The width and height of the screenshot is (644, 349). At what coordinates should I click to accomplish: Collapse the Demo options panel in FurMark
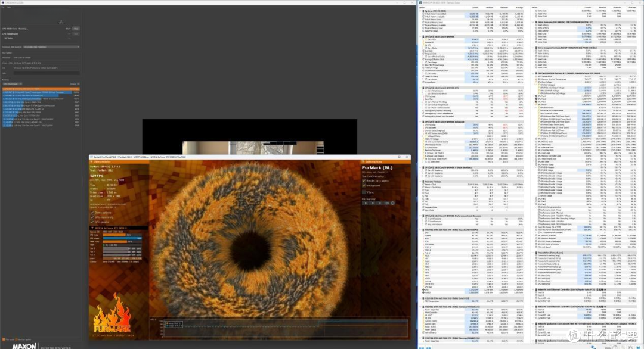pyautogui.click(x=363, y=162)
